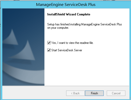Select the InstallShield Wizard Complete heading
Screen dimensions: 131x100
tap(69, 14)
